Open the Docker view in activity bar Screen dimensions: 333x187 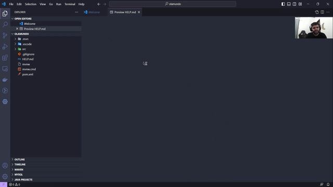coord(5,79)
